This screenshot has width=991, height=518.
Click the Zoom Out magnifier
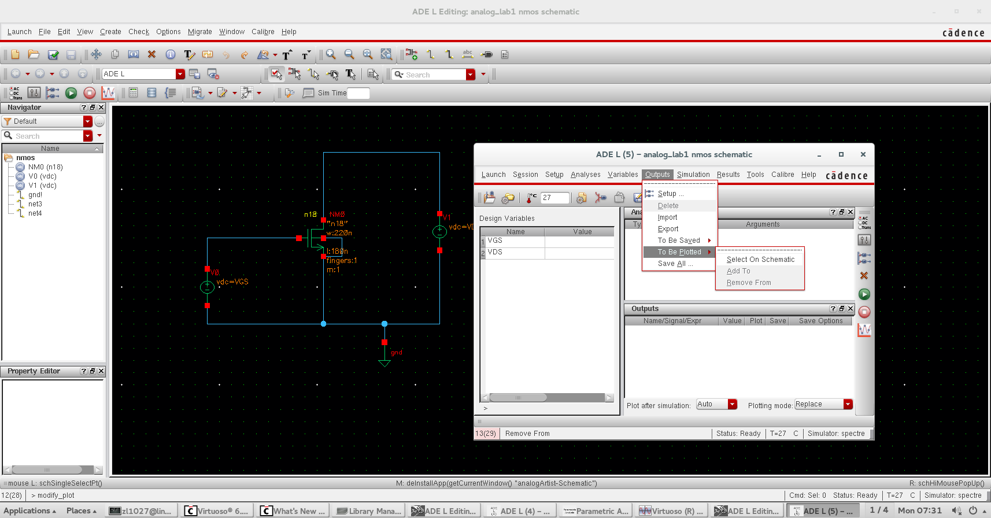click(349, 54)
